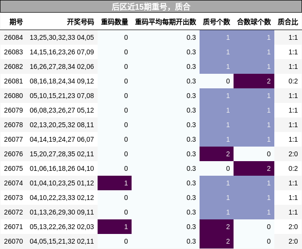Select period number 26072
This screenshot has height=249, width=302.
click(14, 212)
